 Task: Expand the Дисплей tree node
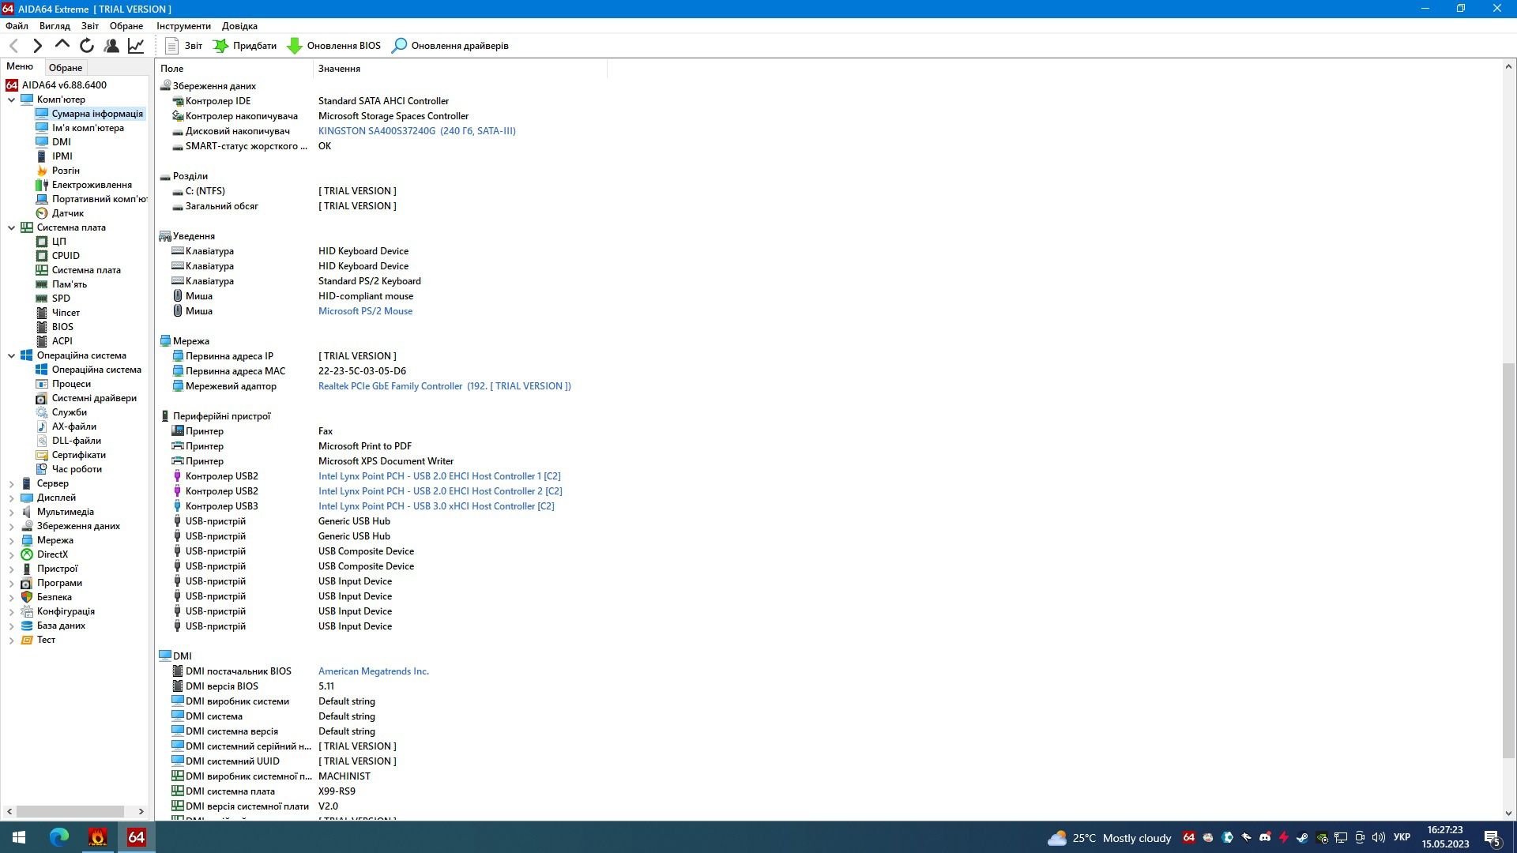(x=11, y=498)
